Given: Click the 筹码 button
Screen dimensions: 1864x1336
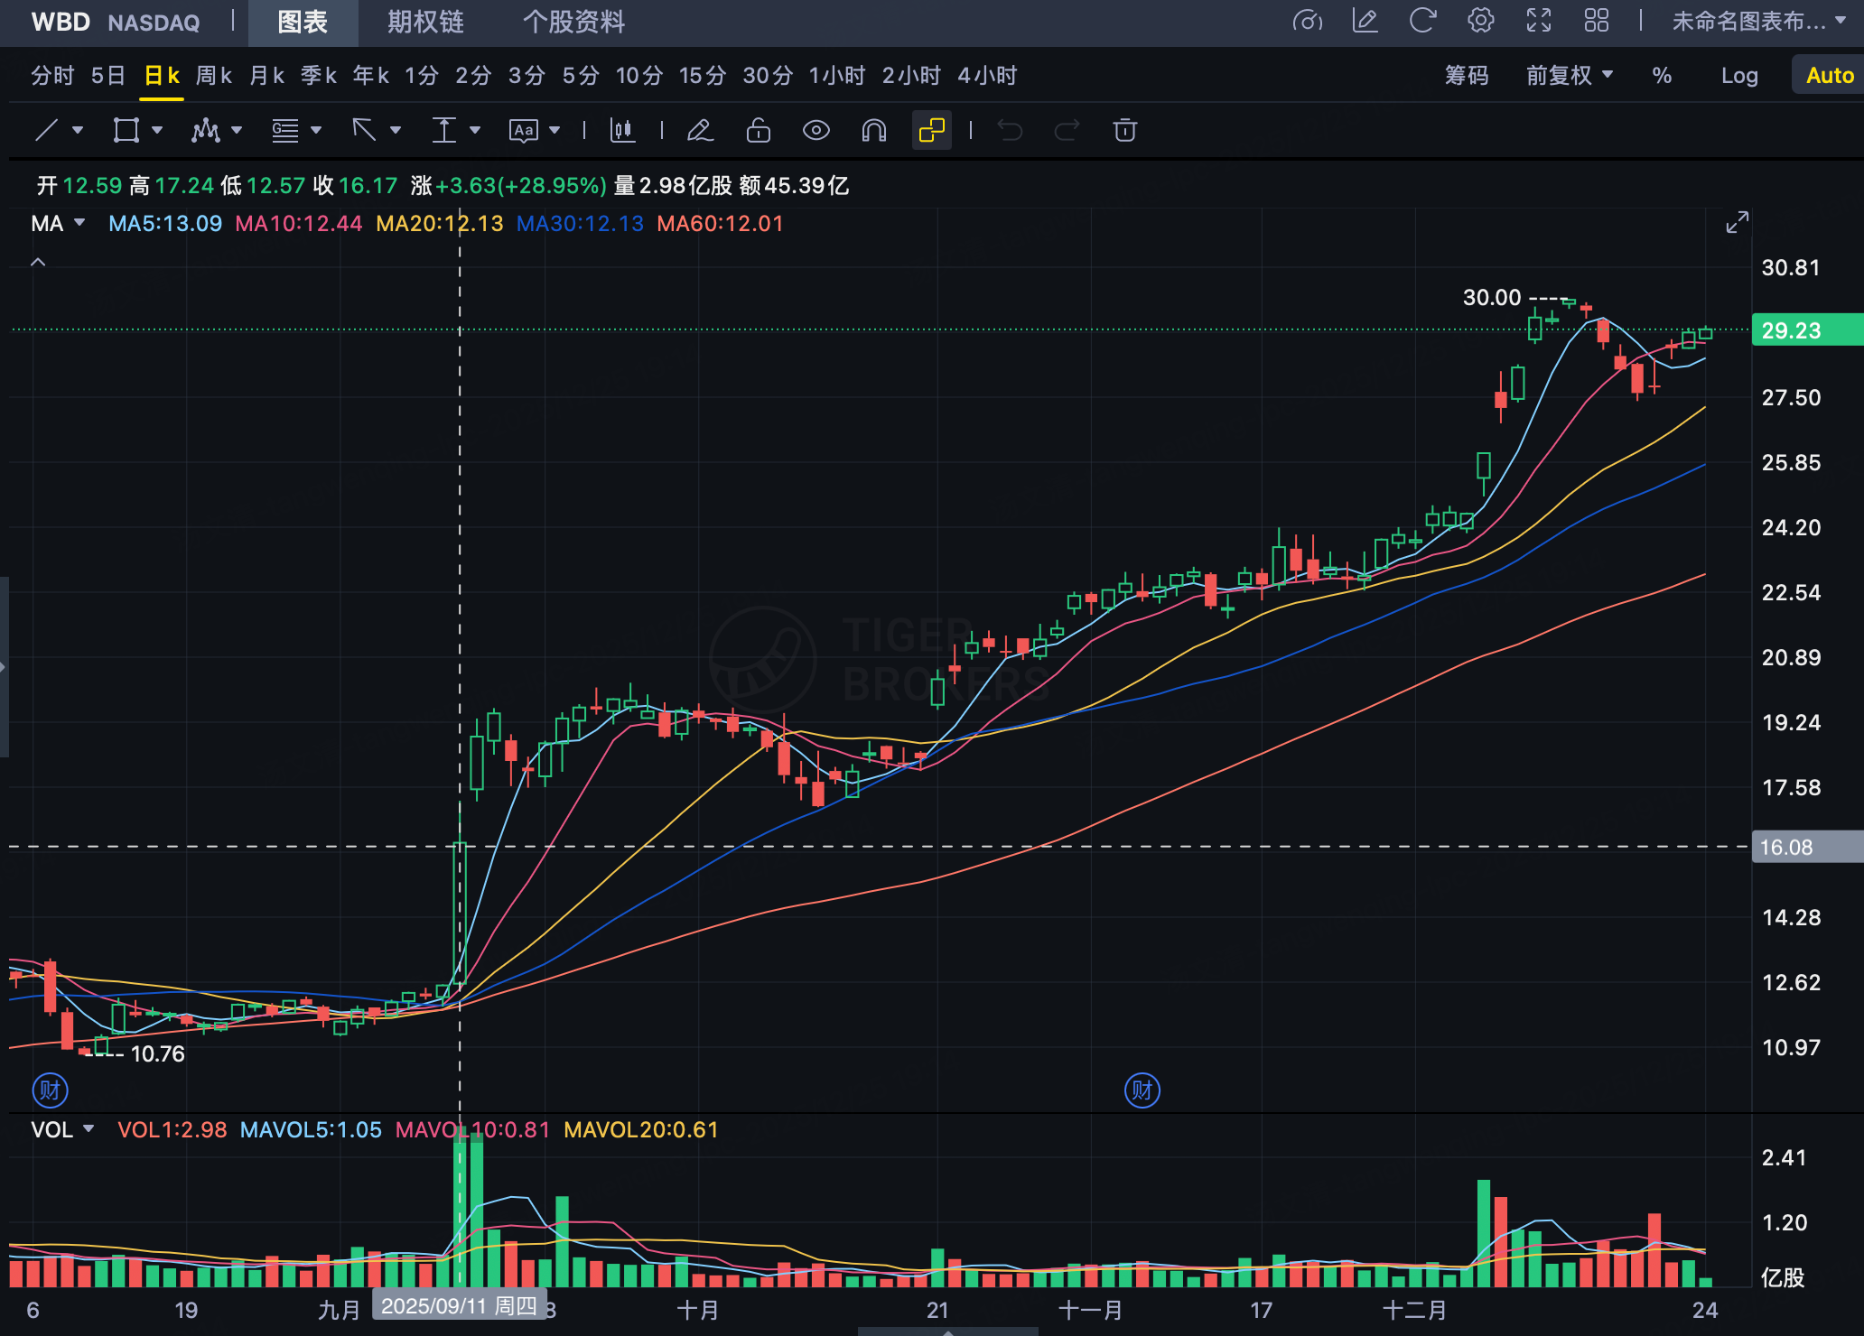Looking at the screenshot, I should click(1467, 76).
